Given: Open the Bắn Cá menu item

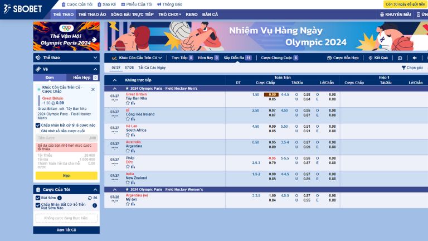Looking at the screenshot, I should [210, 15].
